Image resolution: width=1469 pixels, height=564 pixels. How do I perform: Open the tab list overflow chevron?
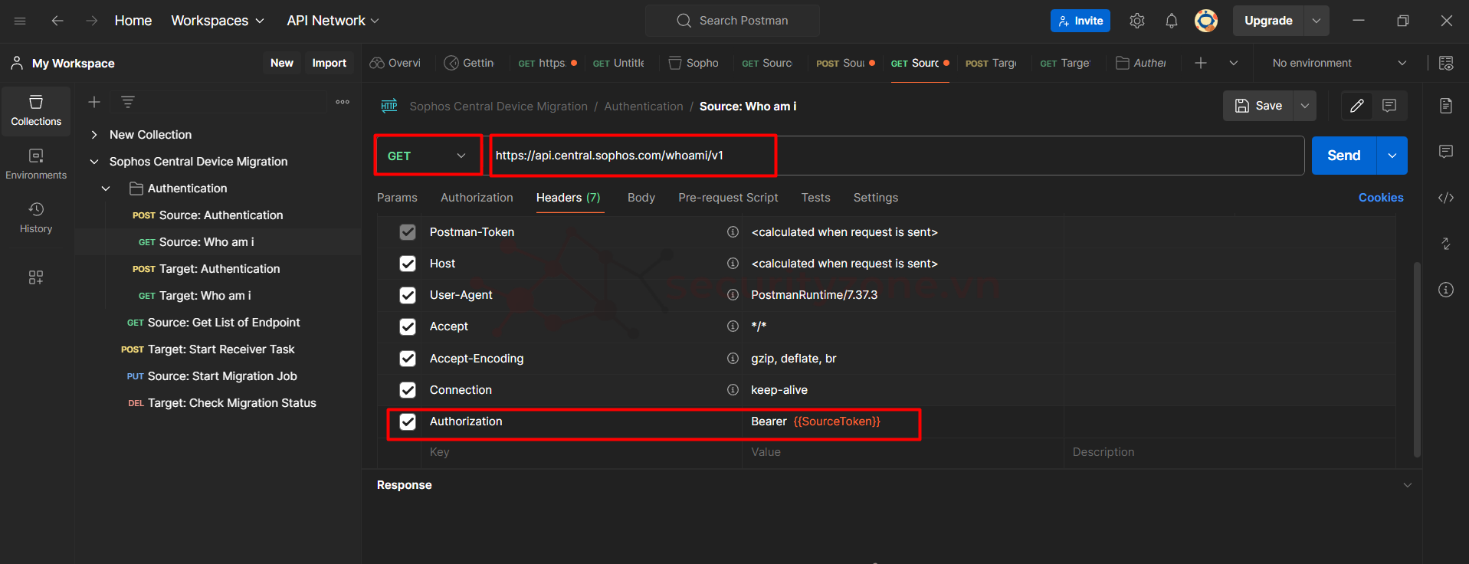pos(1234,63)
